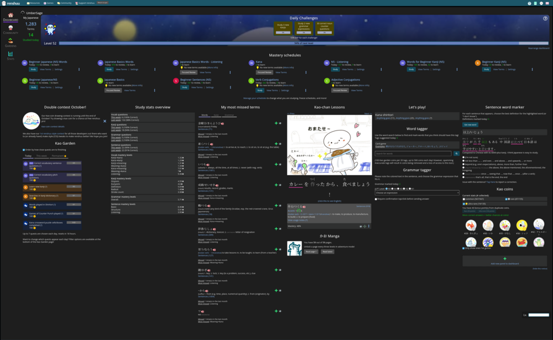The height and width of the screenshot is (340, 553).
Task: Switch Kao Garden to This week tab
Action: point(42,156)
